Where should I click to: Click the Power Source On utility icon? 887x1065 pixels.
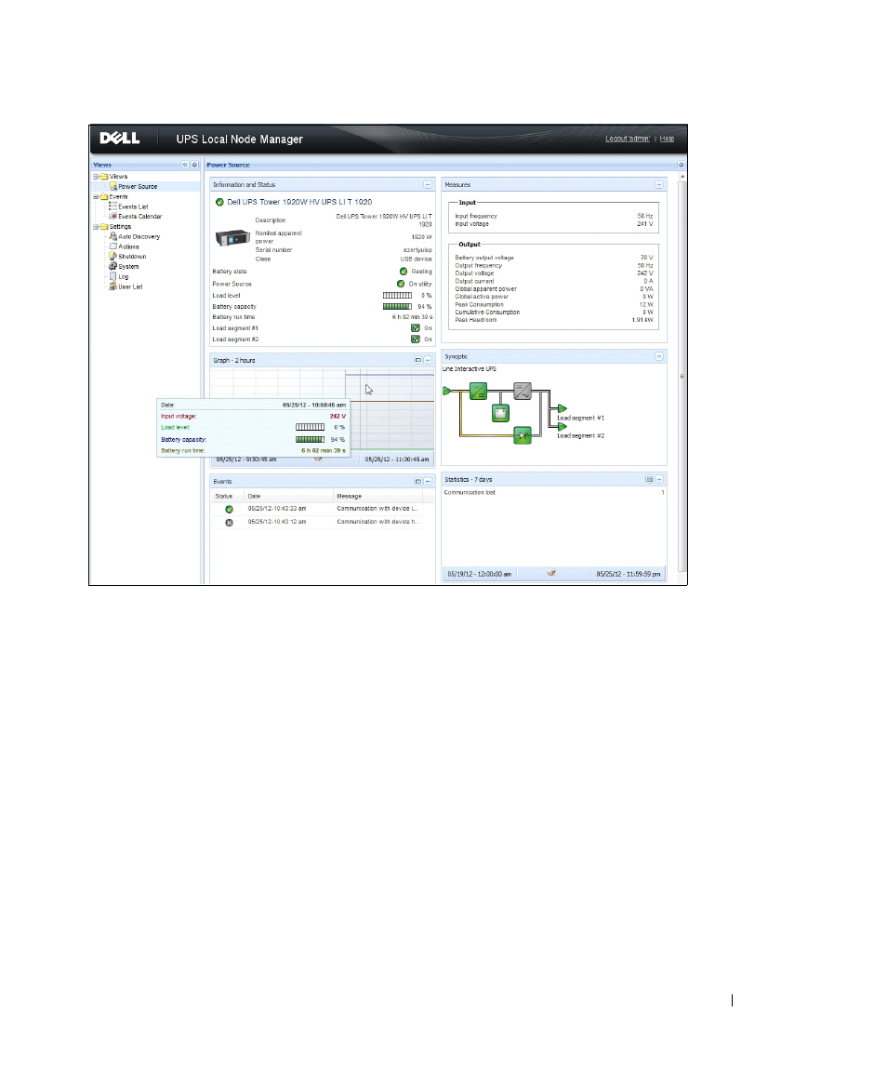click(401, 284)
